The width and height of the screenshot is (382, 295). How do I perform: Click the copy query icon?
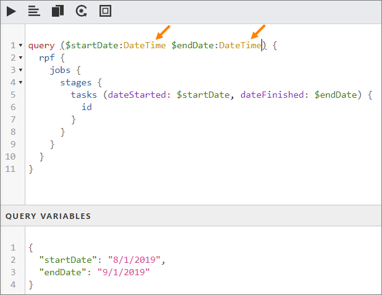(57, 11)
